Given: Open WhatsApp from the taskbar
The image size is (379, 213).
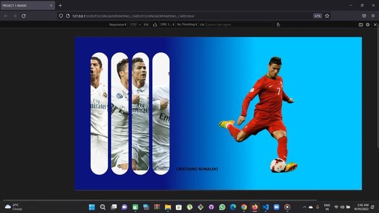Looking at the screenshot, I should (x=222, y=207).
